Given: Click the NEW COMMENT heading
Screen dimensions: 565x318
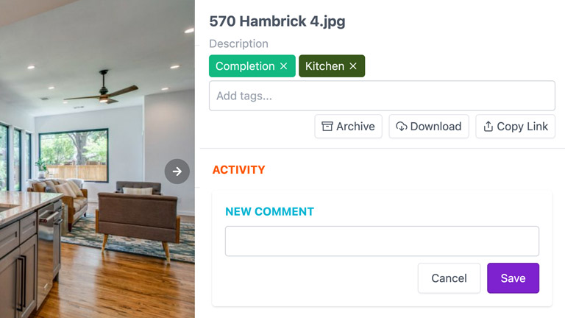Looking at the screenshot, I should [x=269, y=211].
